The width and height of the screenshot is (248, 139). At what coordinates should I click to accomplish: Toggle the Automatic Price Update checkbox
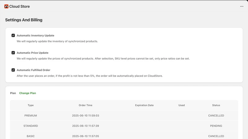coord(13,53)
